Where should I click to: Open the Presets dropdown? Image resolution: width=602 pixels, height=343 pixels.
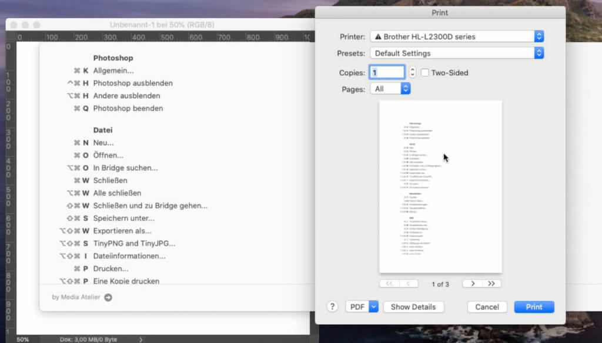coord(457,53)
